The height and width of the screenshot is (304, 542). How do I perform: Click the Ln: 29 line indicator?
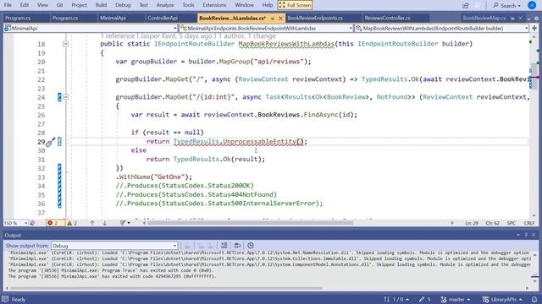coord(472,223)
